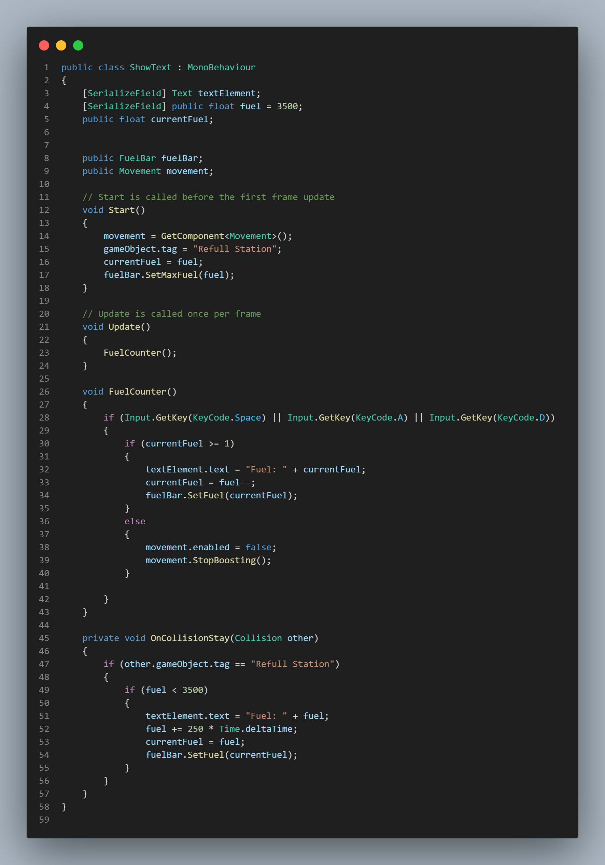This screenshot has height=865, width=605.
Task: Select the "Collision other" parameter
Action: 274,638
